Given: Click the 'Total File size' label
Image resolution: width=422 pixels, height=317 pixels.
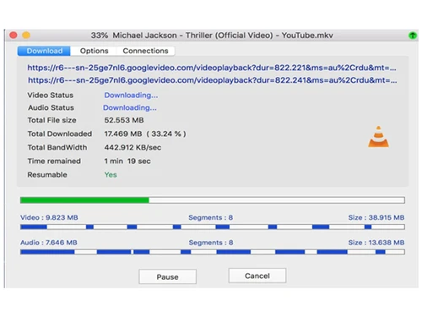Looking at the screenshot, I should point(51,120).
